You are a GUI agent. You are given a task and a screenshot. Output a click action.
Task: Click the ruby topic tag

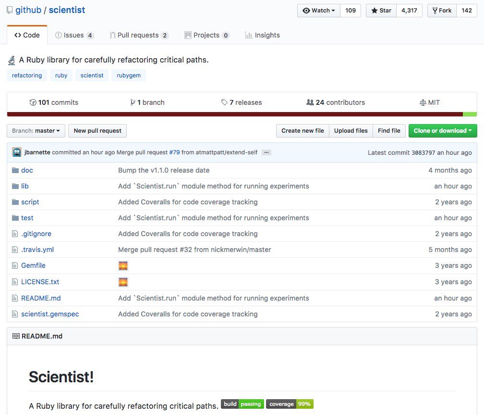(61, 75)
